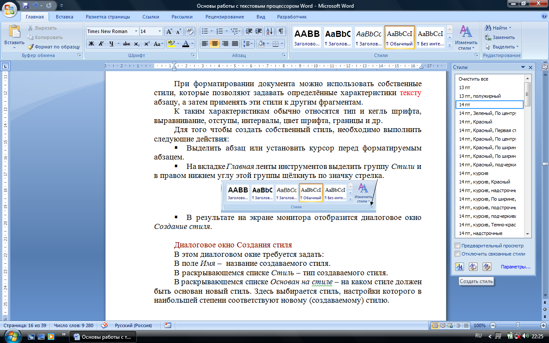The height and width of the screenshot is (343, 549).
Task: Click the Создать стиль icon in Styles pane
Action: coord(460,267)
